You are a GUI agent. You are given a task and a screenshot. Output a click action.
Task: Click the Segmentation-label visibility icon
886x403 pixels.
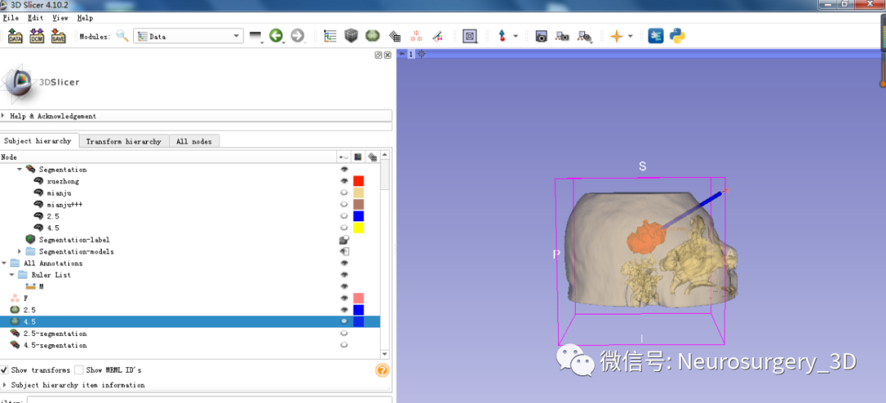[344, 240]
